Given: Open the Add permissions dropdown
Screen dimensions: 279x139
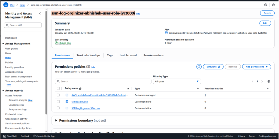Looking at the screenshot, I should 257,67.
